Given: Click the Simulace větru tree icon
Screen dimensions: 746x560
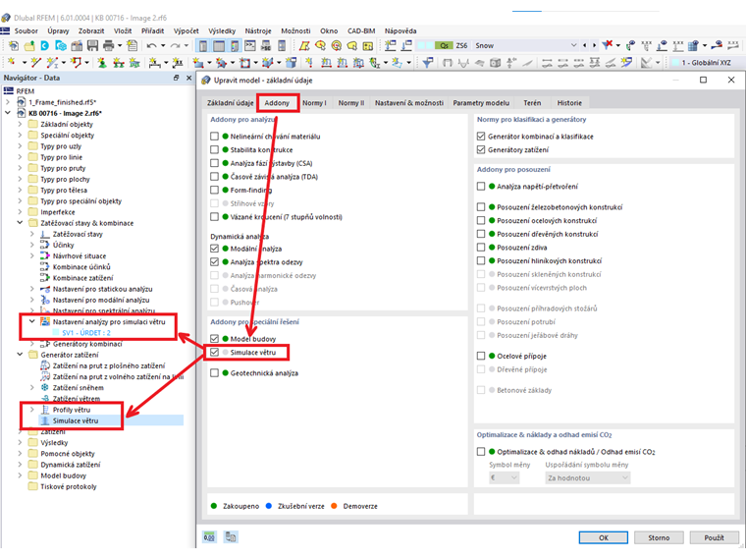Looking at the screenshot, I should [x=45, y=420].
